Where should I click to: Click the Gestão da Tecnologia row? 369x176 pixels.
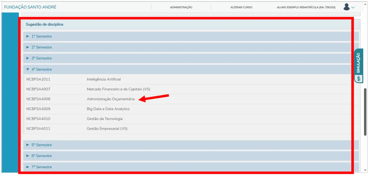[104, 119]
